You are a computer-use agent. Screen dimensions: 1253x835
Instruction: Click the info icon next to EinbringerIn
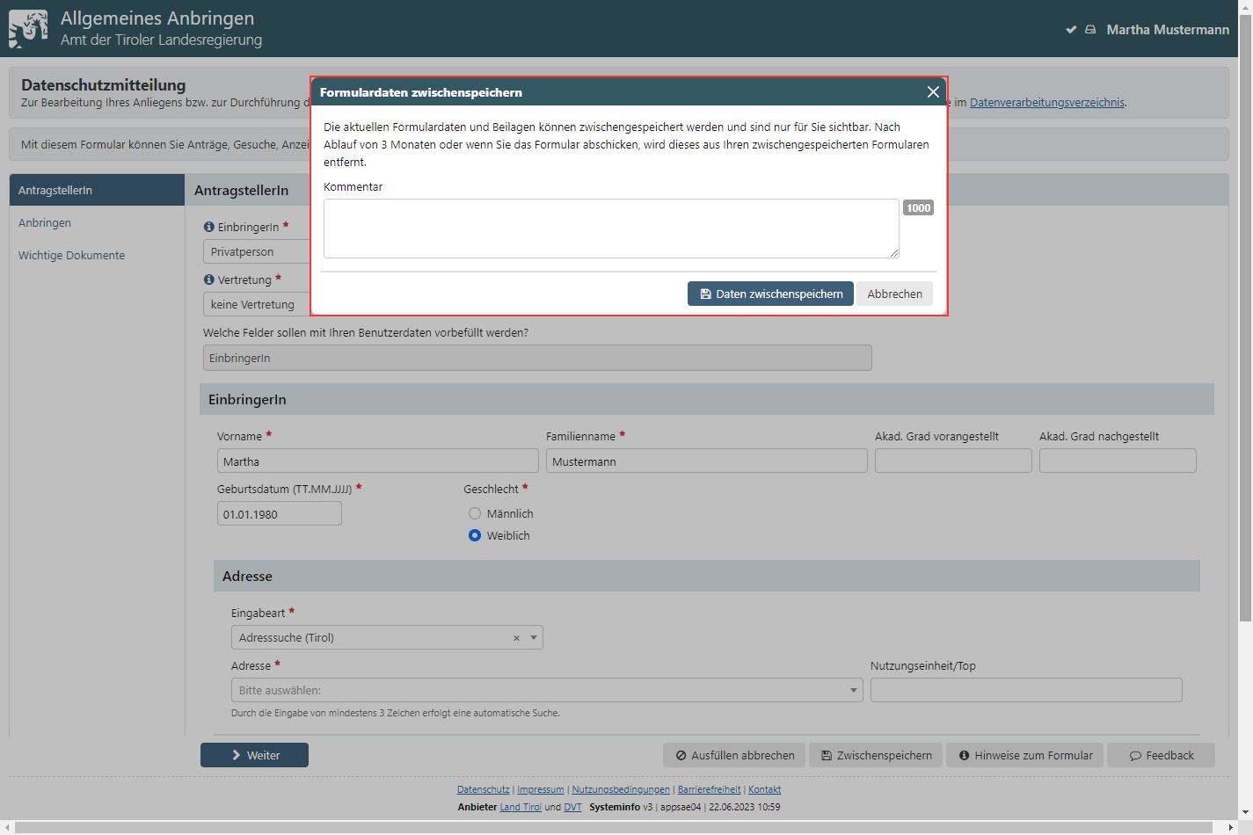(209, 227)
